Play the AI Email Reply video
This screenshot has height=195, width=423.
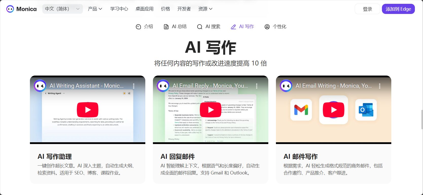tap(210, 110)
